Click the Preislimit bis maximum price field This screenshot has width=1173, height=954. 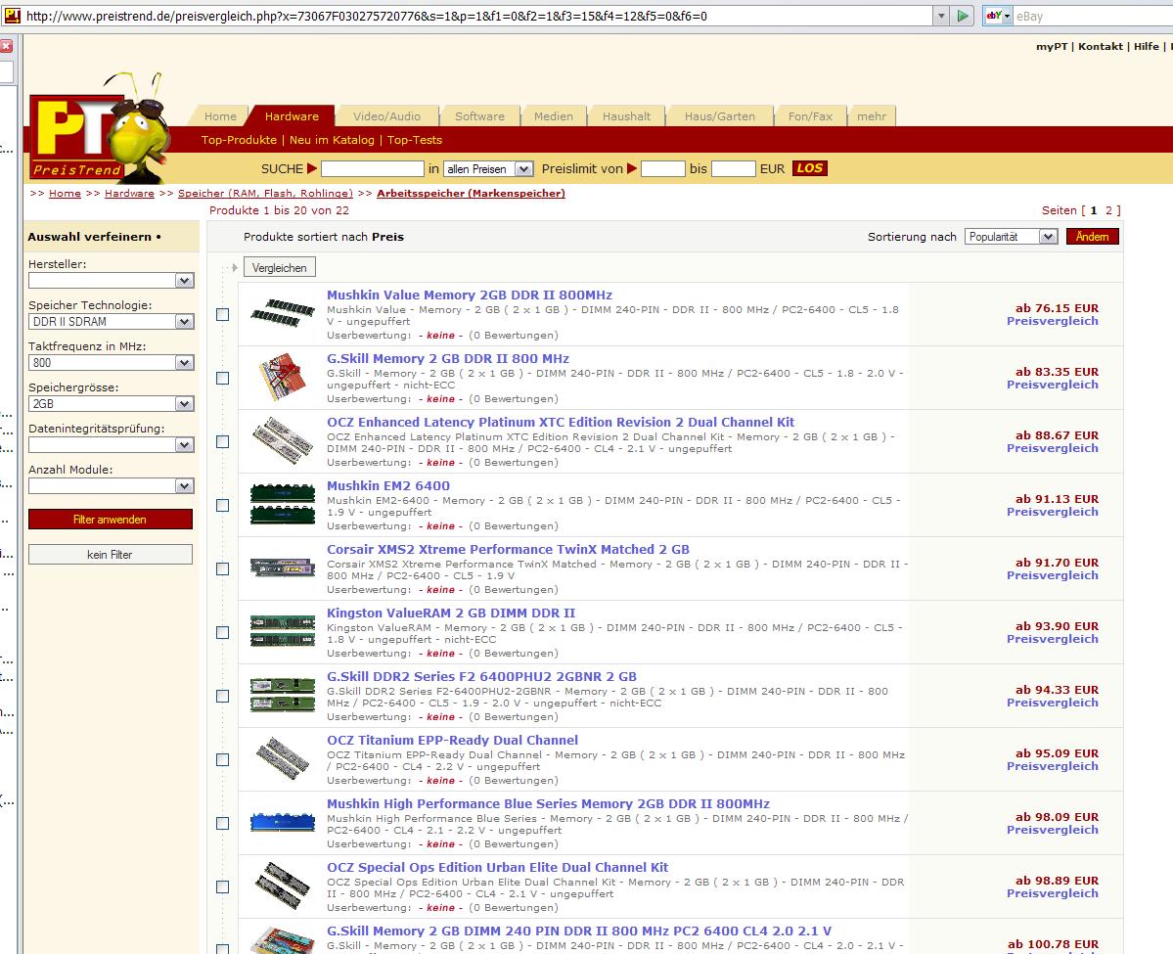point(733,169)
